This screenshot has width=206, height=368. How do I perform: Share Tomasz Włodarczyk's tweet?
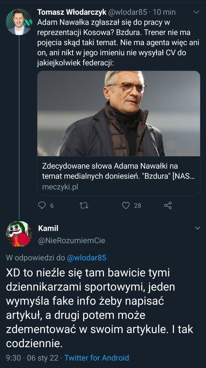coord(168,206)
